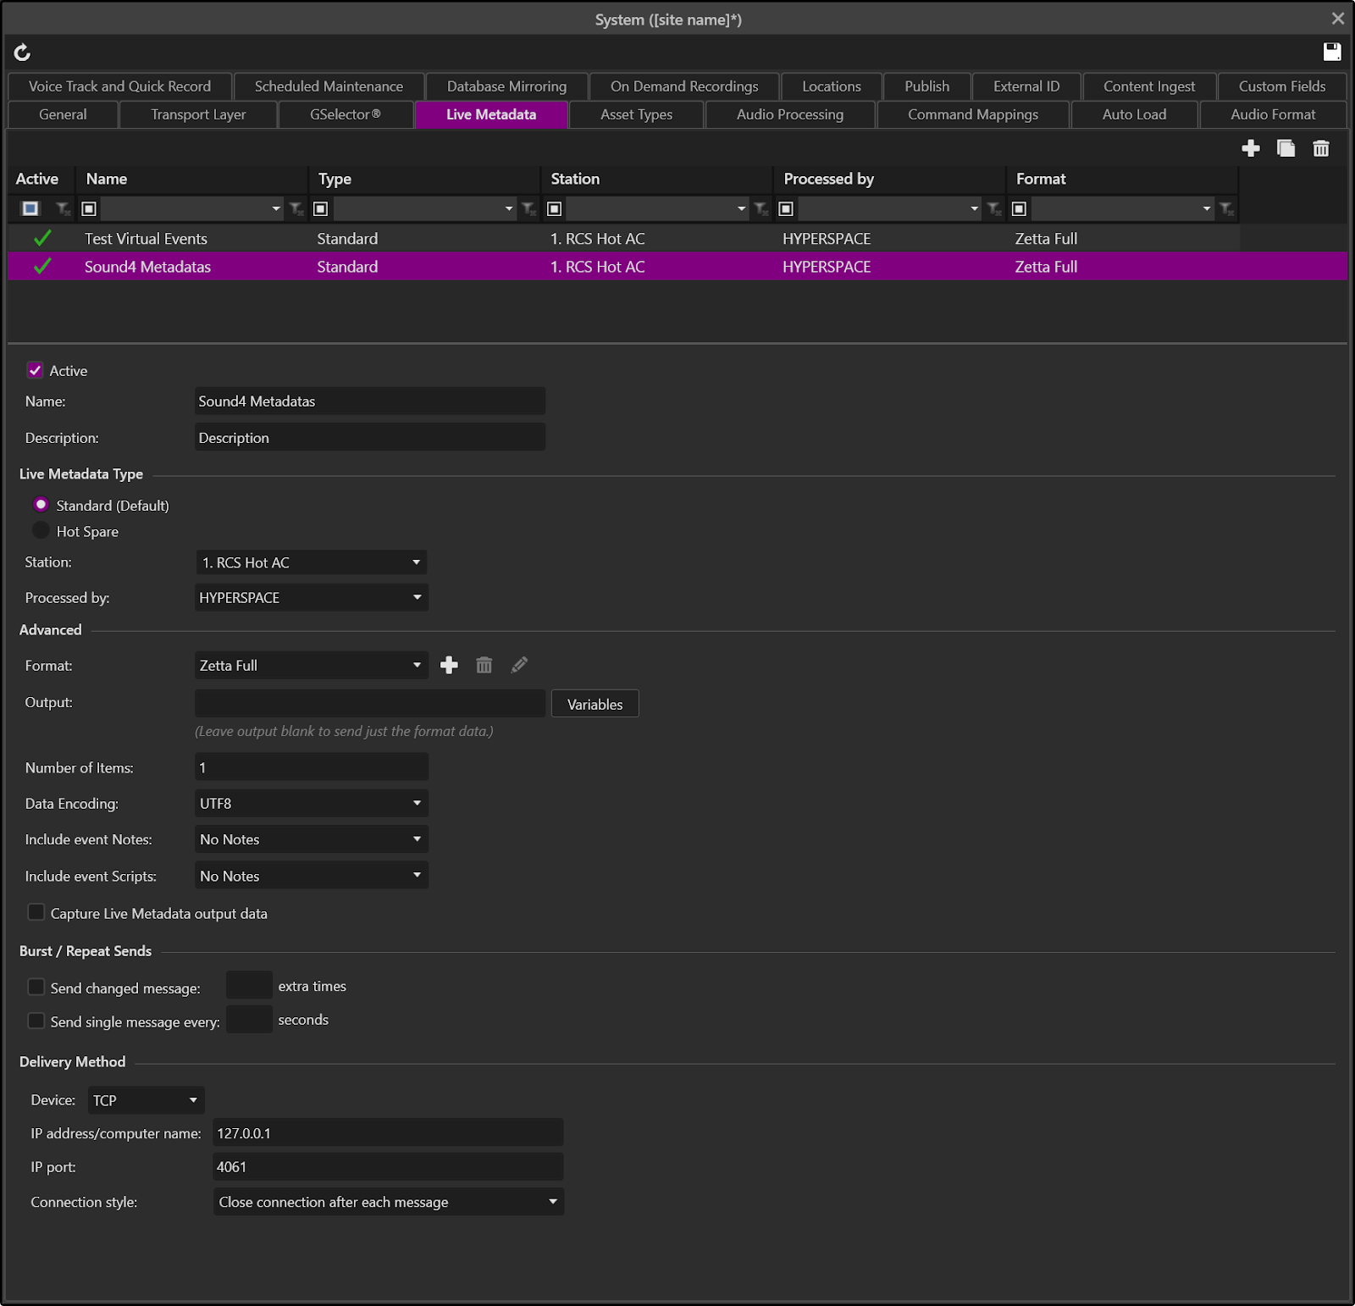The image size is (1355, 1306).
Task: Click the IP address field
Action: [388, 1133]
